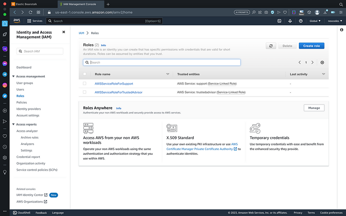Screen dimensions: 346x216
Task: Open history clock in browser sidebar
Action: 5,147
